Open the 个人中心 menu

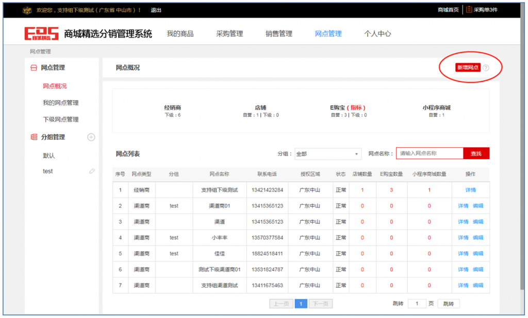coord(377,33)
